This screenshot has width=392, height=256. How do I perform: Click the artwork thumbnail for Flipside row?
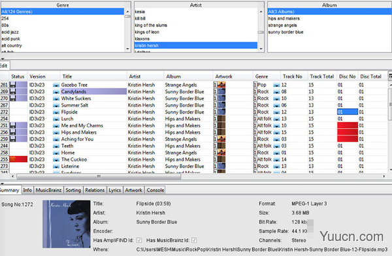tap(221, 112)
